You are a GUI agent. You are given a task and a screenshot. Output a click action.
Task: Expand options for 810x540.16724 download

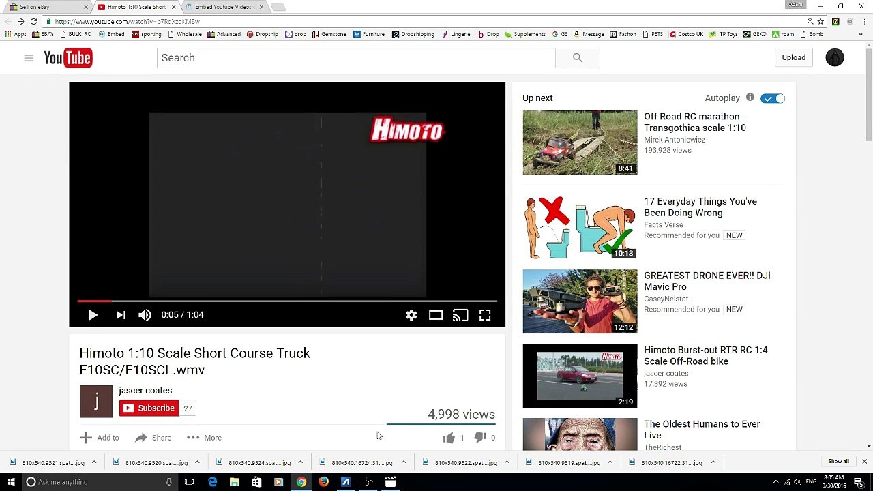tap(404, 462)
